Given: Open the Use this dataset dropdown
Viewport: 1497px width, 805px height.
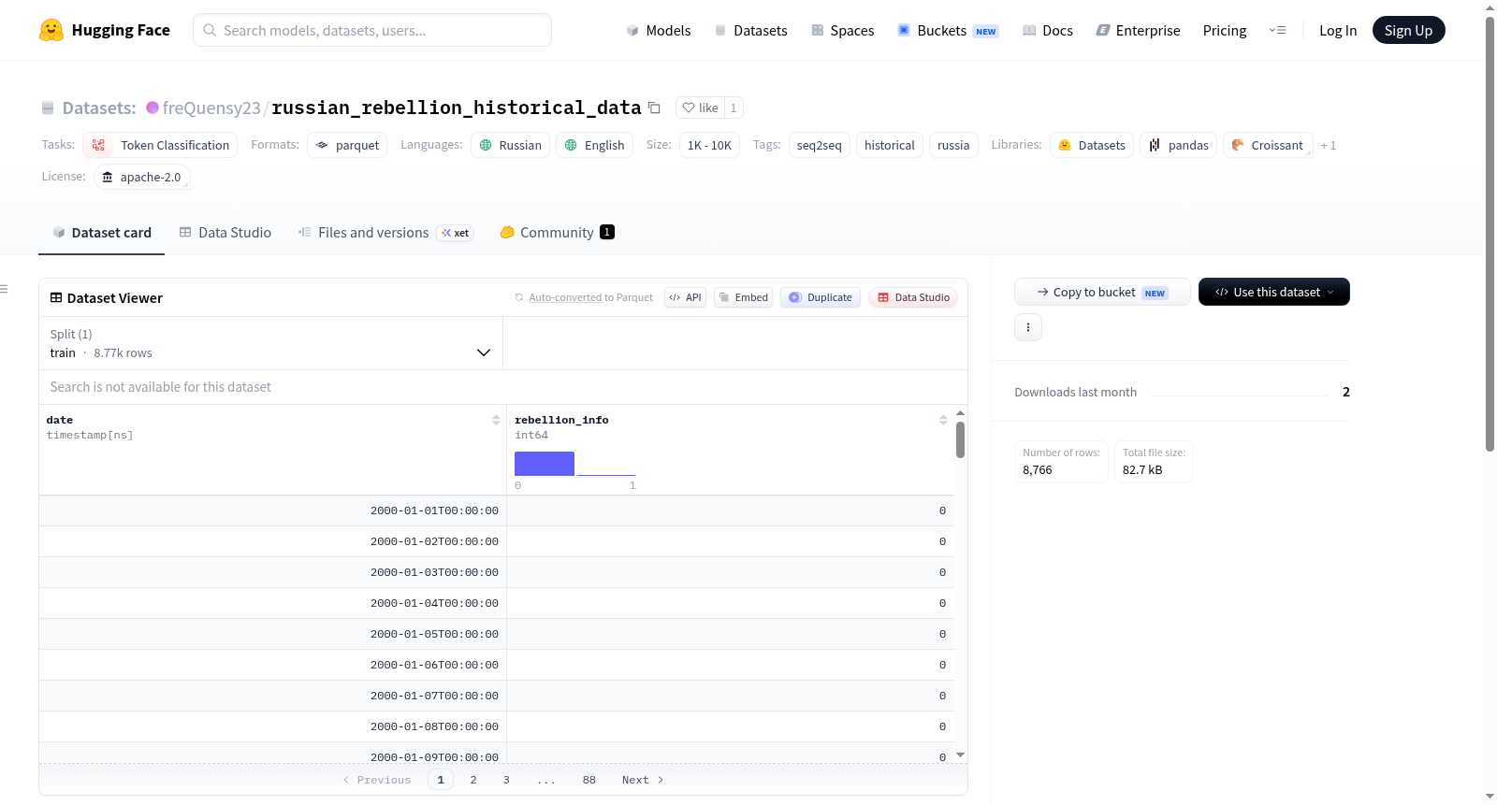Looking at the screenshot, I should pos(1273,292).
